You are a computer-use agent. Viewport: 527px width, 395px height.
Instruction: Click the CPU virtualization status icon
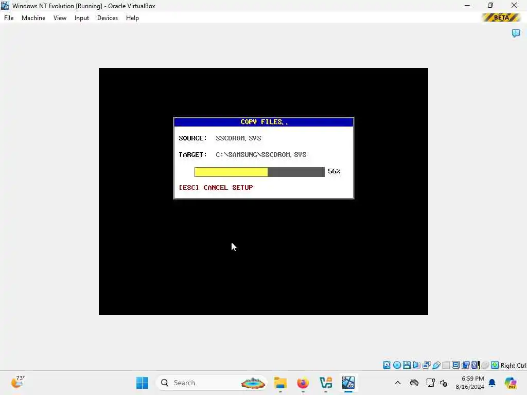476,365
